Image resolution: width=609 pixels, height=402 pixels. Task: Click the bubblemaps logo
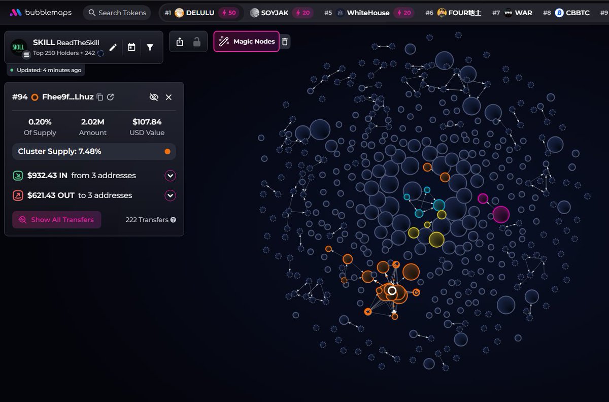[41, 13]
